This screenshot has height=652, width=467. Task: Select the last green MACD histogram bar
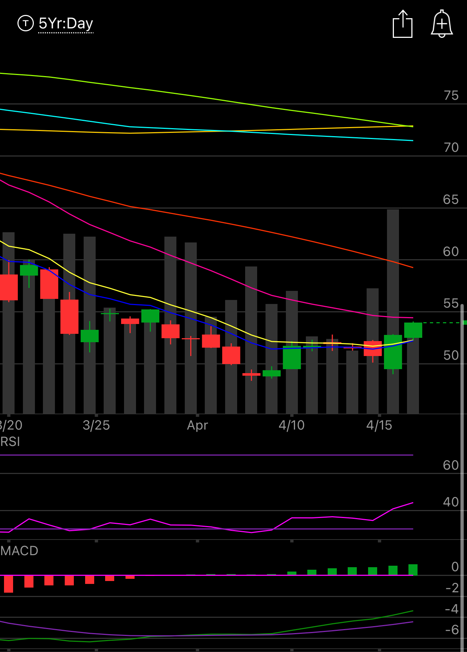pos(413,570)
